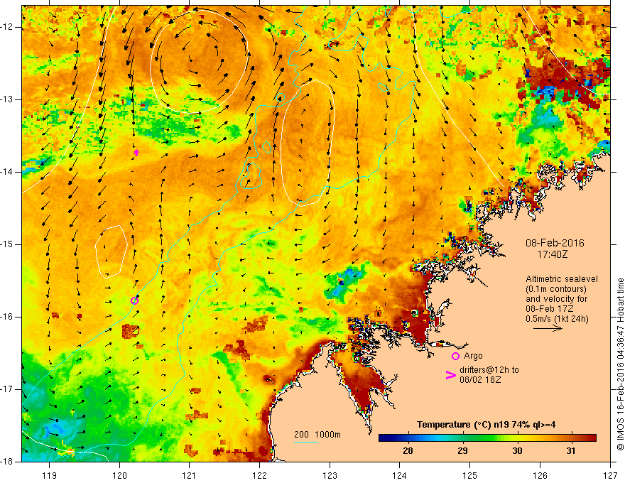Screen dimensions: 625x483
Task: Click the 0.5m/s velocity scale arrow
Action: 548,328
